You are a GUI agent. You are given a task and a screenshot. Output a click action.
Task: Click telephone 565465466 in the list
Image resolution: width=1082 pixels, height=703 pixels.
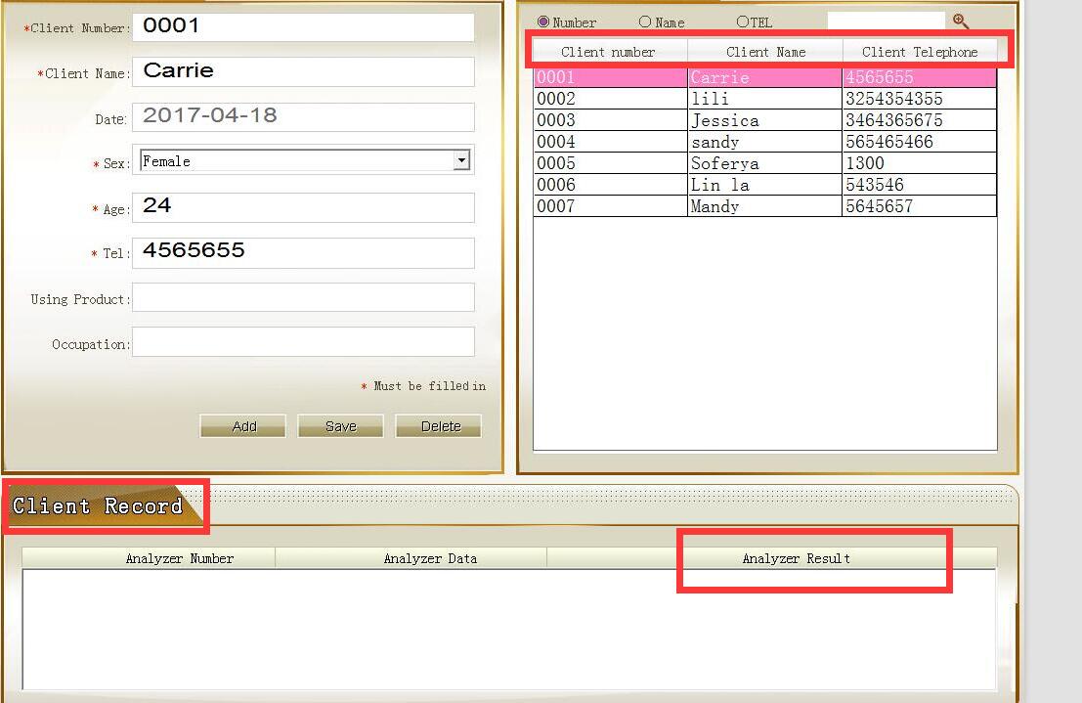coord(889,141)
